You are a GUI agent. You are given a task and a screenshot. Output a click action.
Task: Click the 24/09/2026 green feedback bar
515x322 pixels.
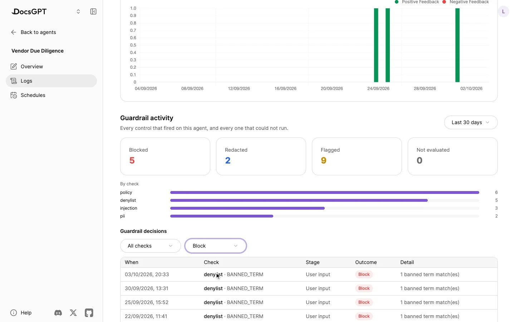click(x=376, y=45)
